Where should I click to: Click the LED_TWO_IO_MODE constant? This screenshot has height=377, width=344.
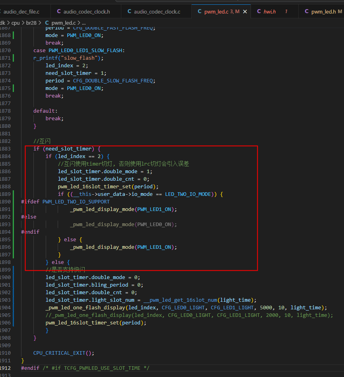(188, 194)
